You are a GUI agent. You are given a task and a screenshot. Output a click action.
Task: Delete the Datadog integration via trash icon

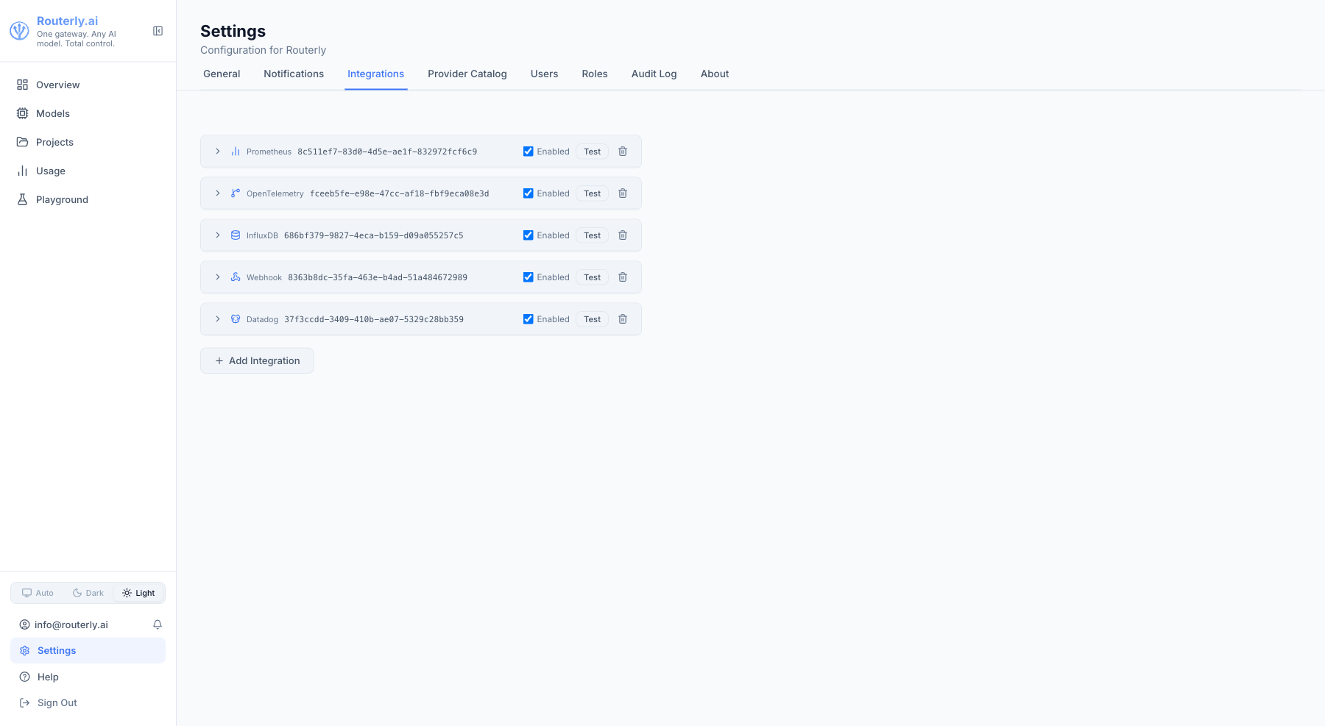pyautogui.click(x=623, y=319)
